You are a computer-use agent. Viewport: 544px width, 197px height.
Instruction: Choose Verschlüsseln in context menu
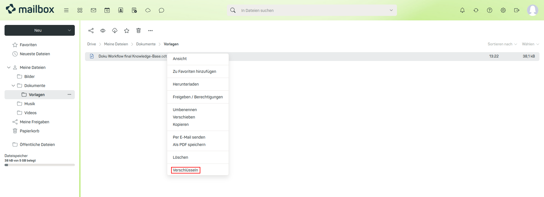198,170
